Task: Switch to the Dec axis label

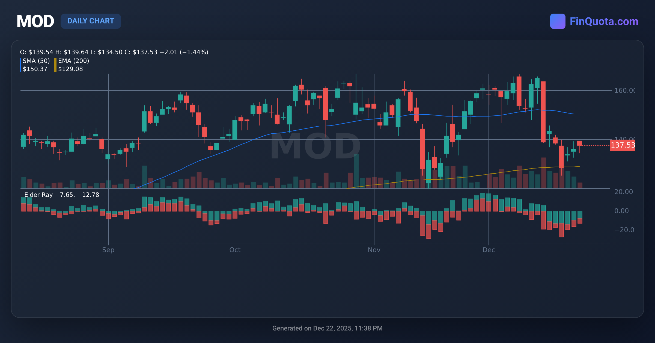Action: pyautogui.click(x=489, y=250)
